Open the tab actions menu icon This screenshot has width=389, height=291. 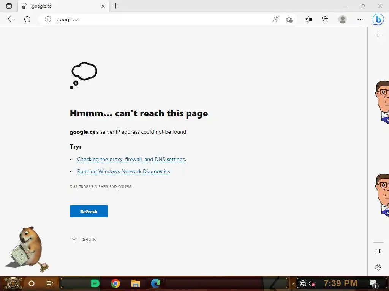coord(9,6)
